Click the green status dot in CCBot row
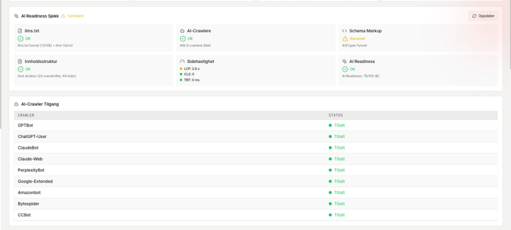Screen dimensions: 511x230 [330, 215]
